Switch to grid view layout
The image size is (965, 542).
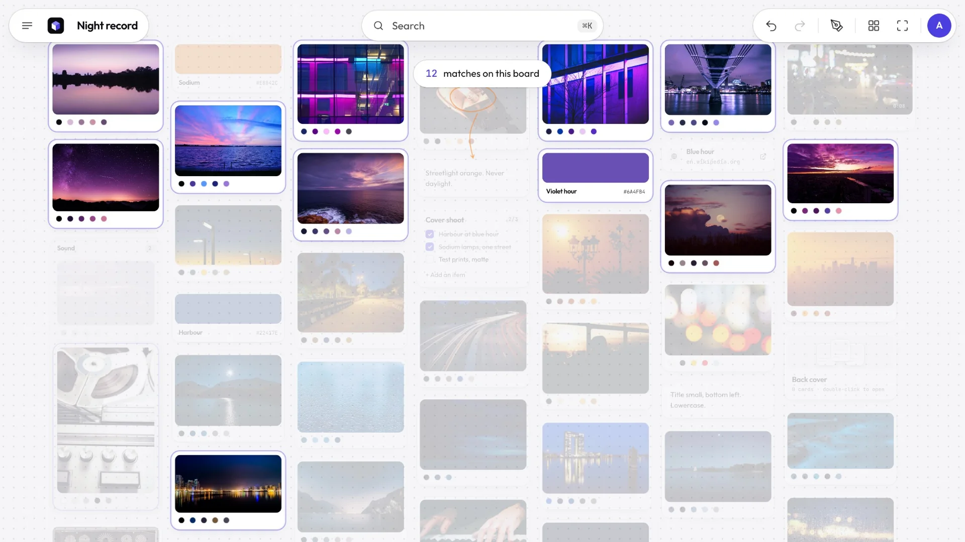click(x=874, y=26)
